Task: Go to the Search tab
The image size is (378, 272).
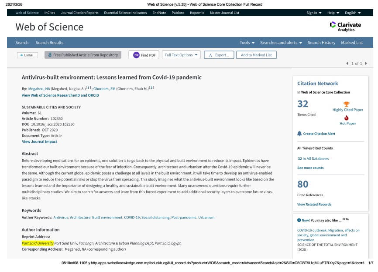Action: pos(22,43)
